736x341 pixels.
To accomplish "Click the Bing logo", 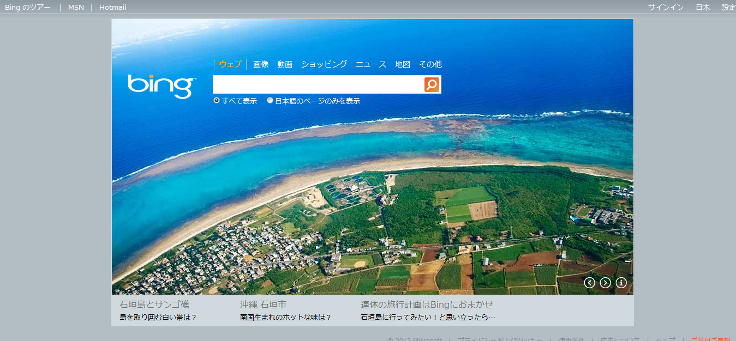I will [x=161, y=86].
